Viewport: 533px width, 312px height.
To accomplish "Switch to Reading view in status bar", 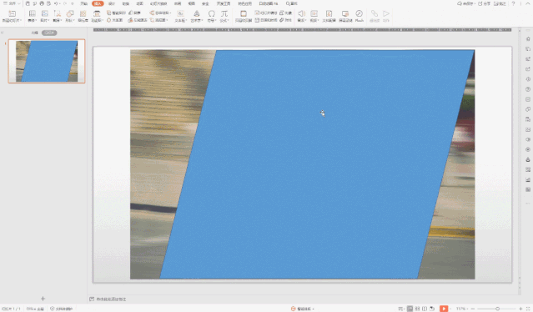I will [x=425, y=309].
